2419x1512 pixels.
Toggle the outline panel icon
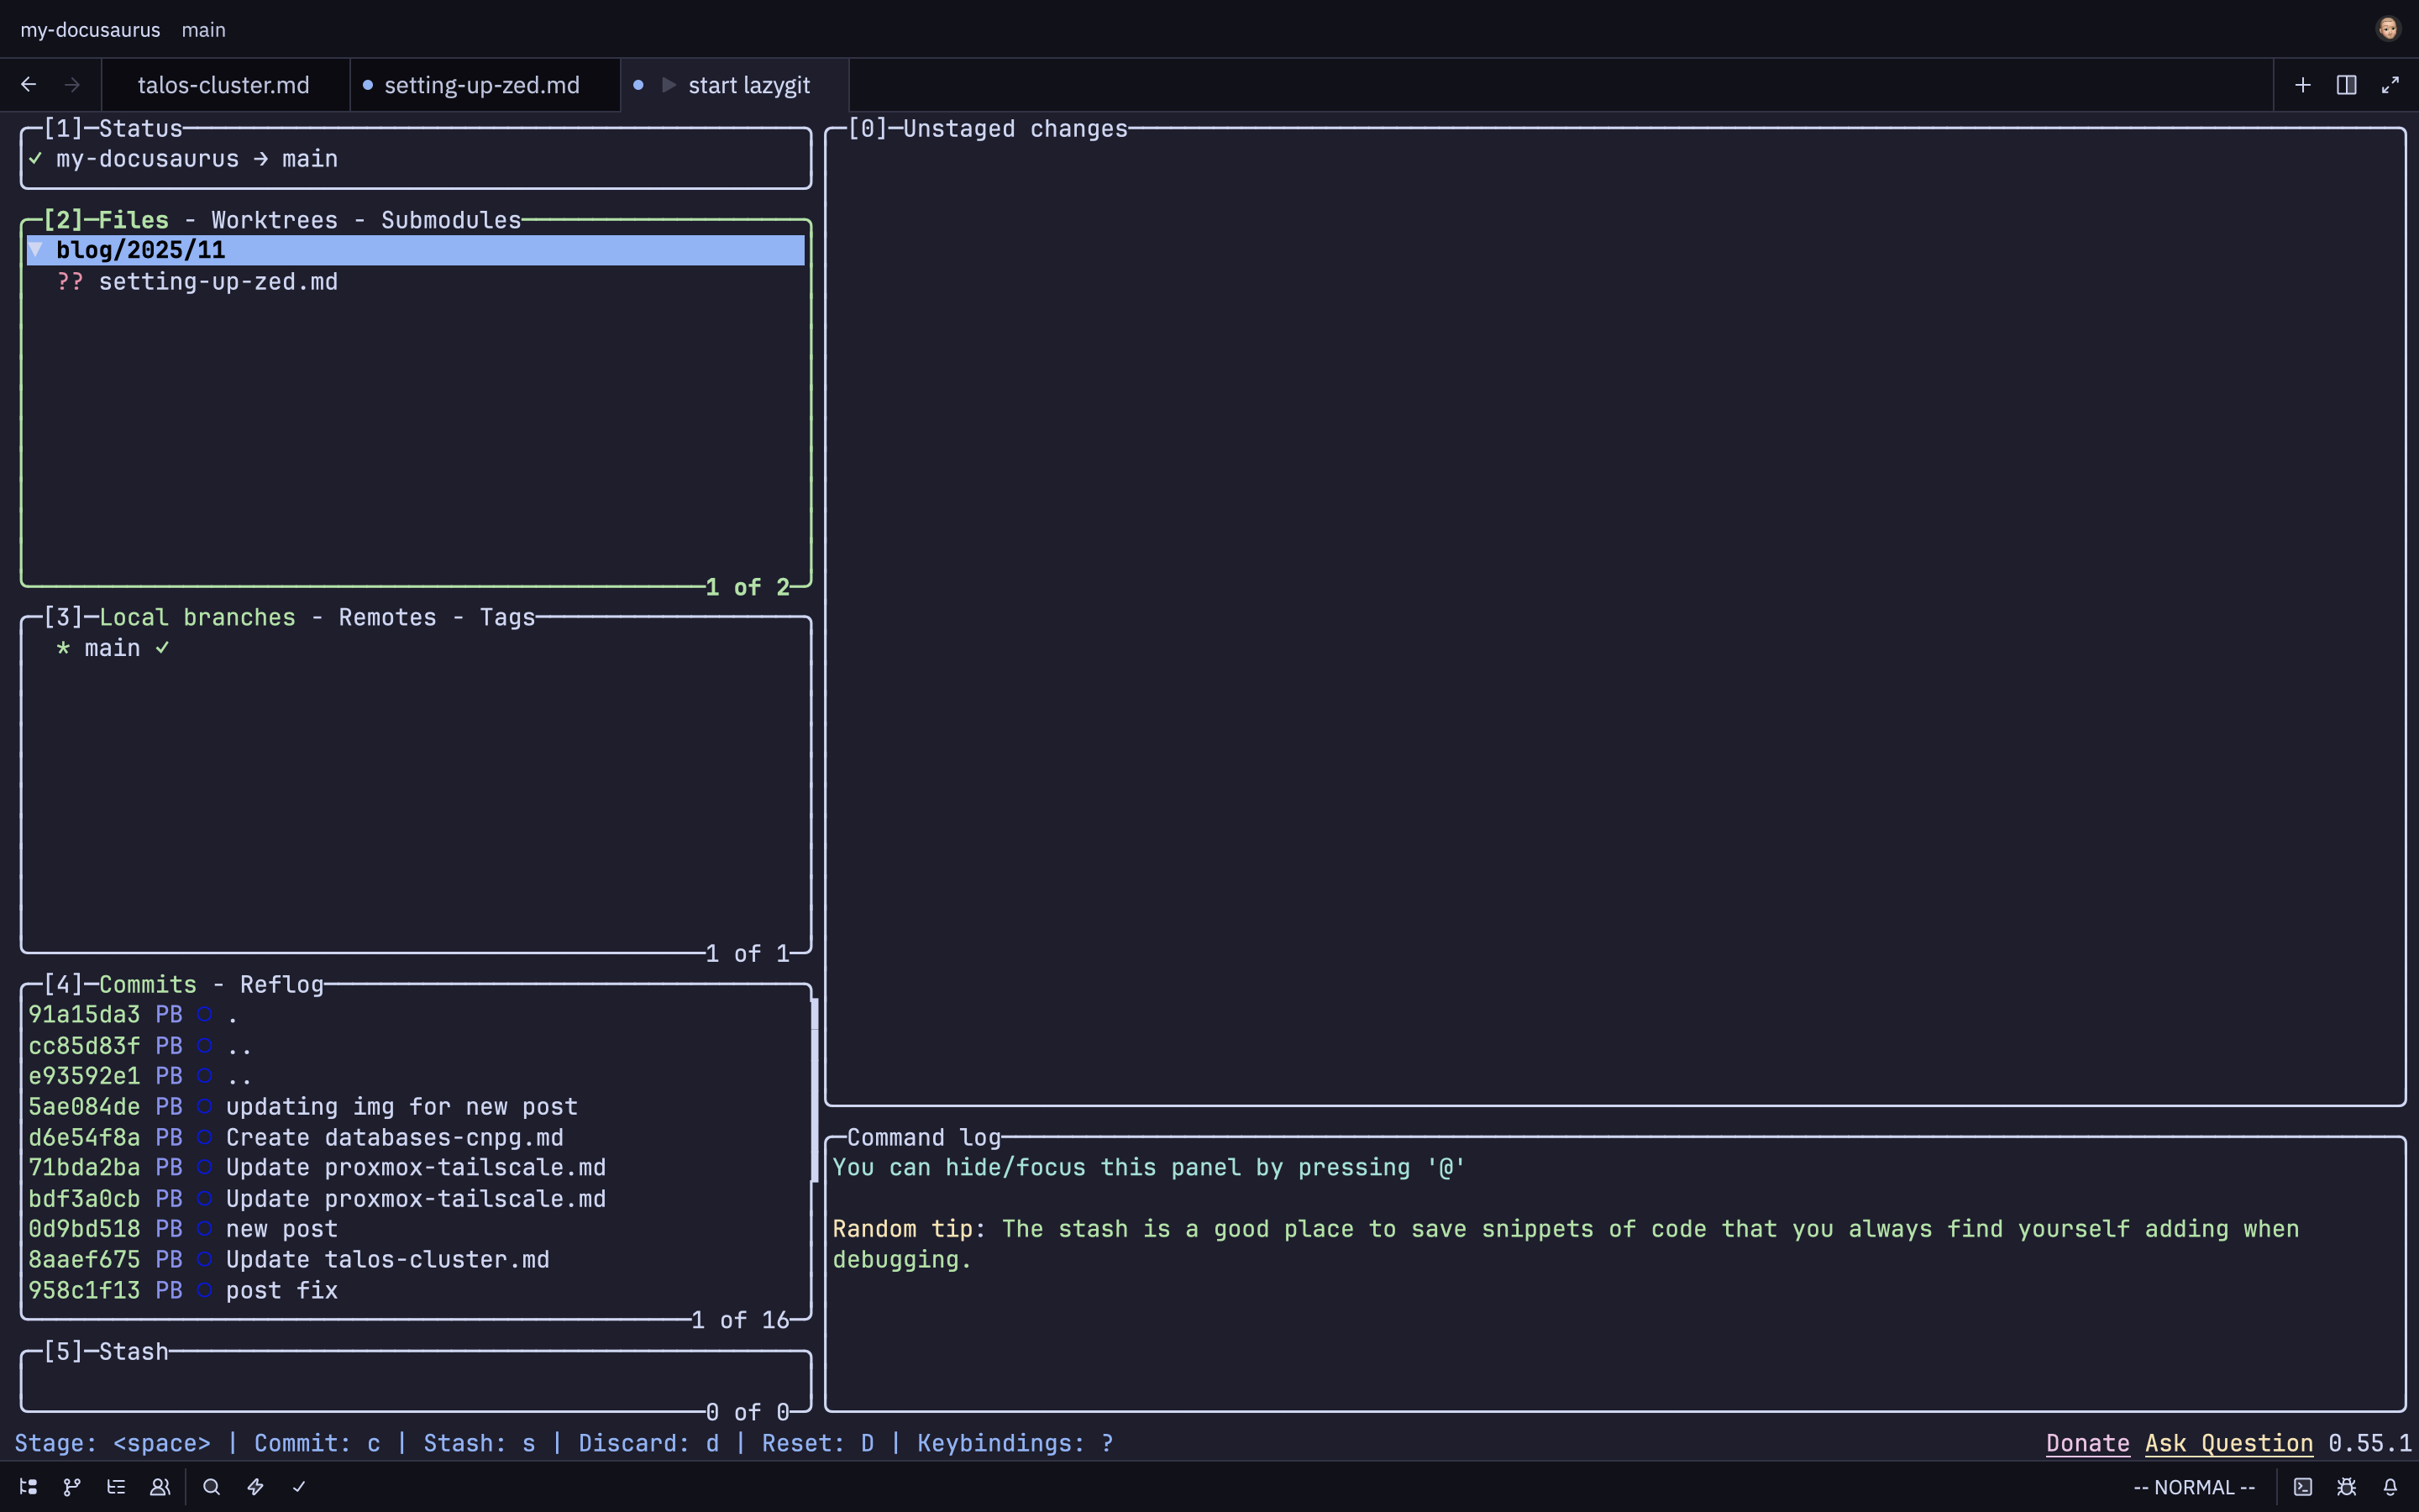point(116,1487)
